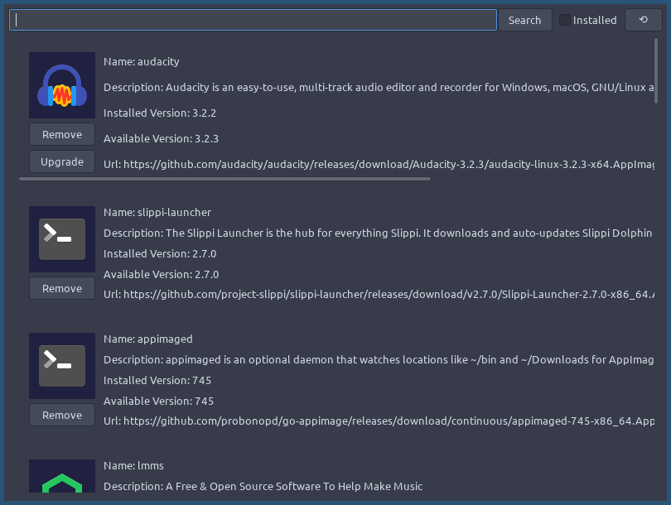Image resolution: width=671 pixels, height=505 pixels.
Task: Remove the slippi-launcher package
Action: [62, 288]
